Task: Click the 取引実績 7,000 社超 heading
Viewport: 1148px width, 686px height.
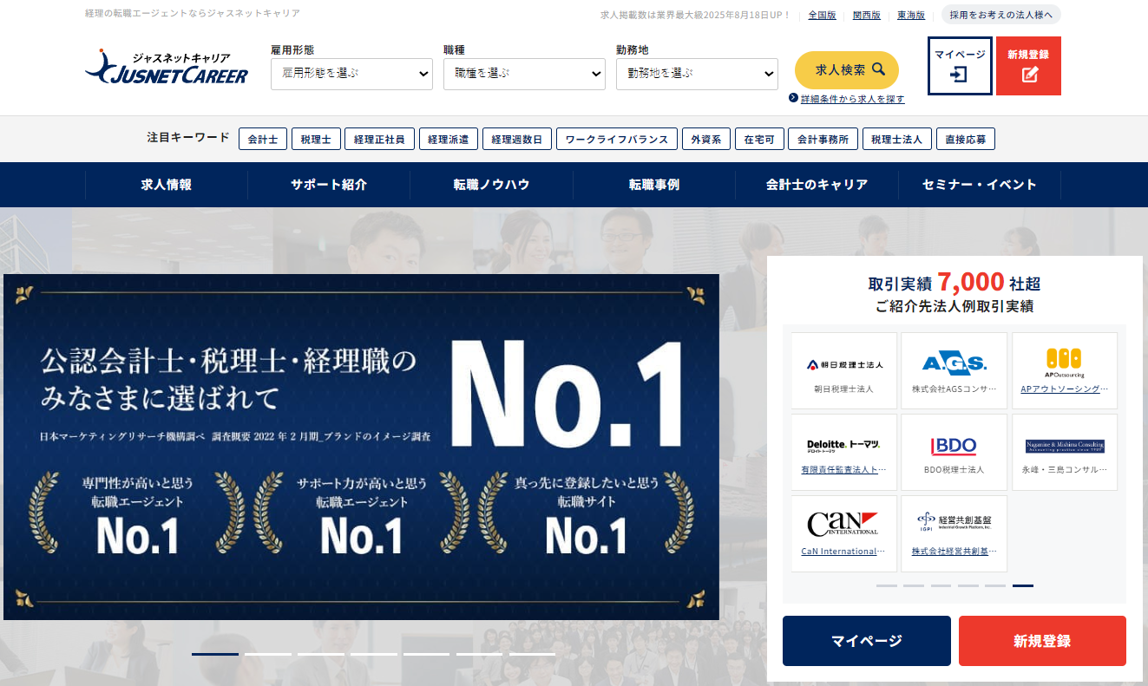Action: click(954, 283)
